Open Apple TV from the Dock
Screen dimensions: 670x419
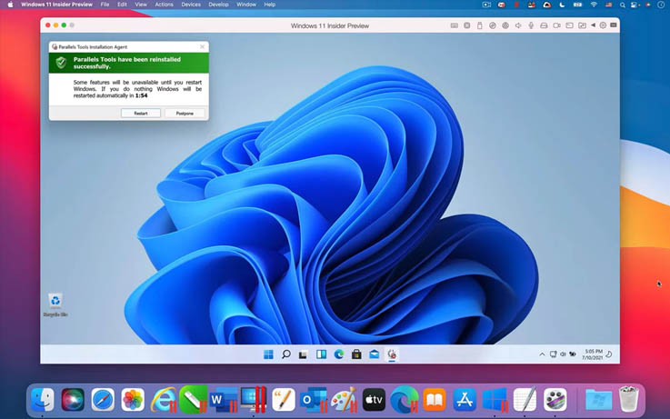point(374,399)
